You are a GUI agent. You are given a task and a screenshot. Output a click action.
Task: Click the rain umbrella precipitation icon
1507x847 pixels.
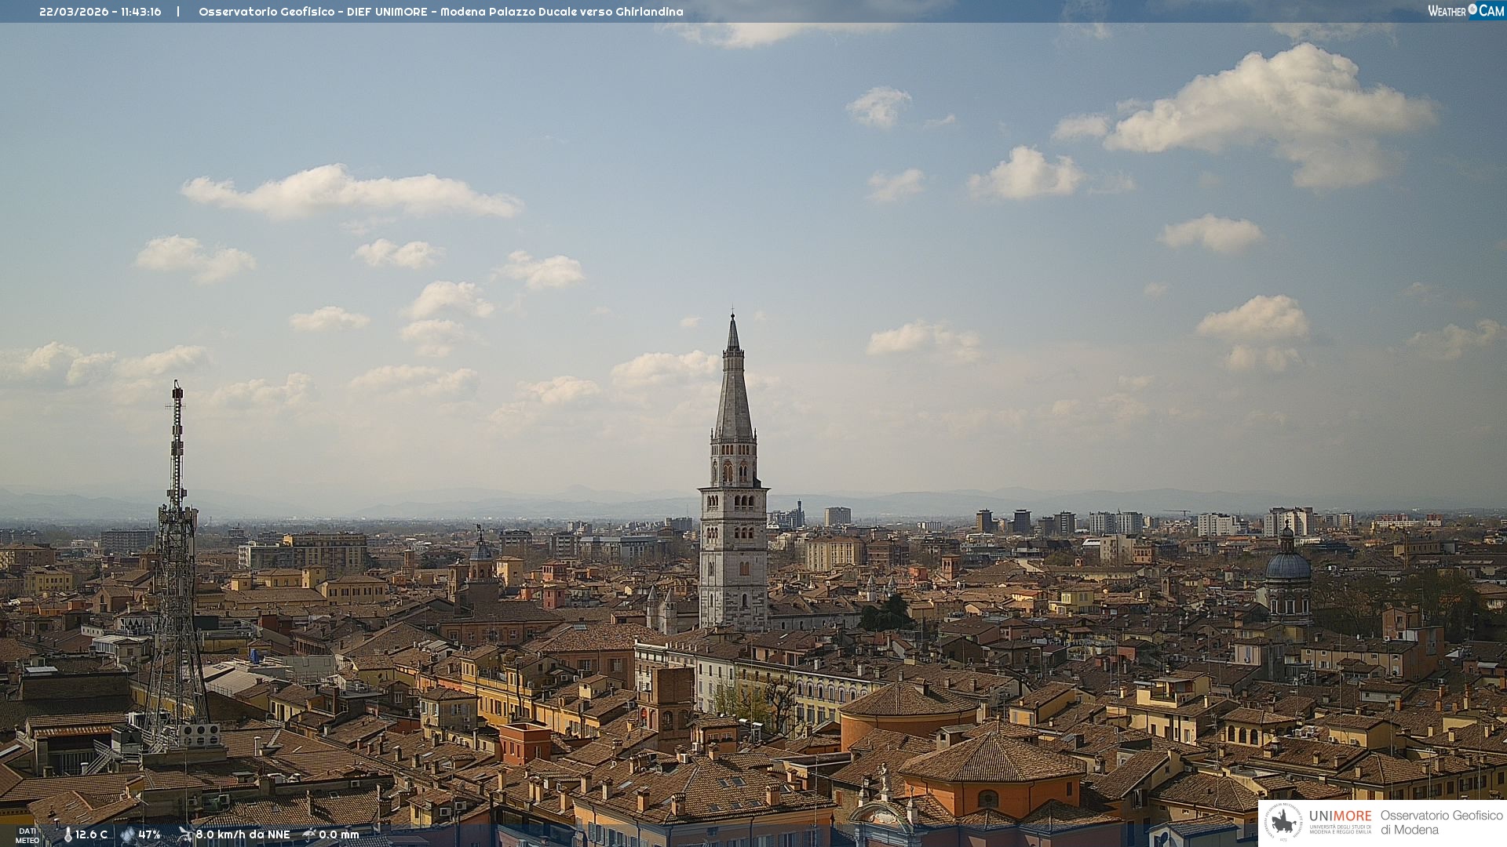pos(309,834)
